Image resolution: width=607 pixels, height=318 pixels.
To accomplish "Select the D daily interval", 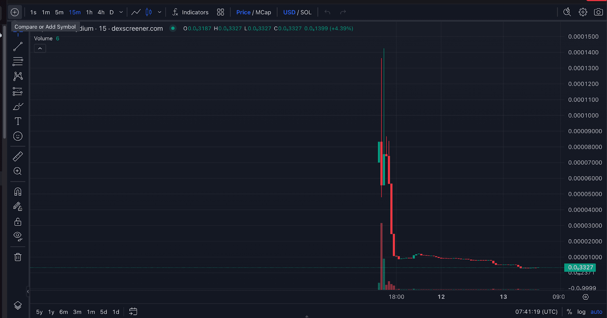I will [112, 12].
